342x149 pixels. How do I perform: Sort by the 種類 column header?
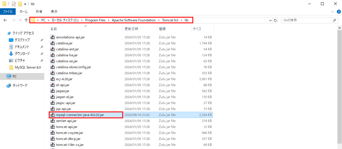pos(162,29)
